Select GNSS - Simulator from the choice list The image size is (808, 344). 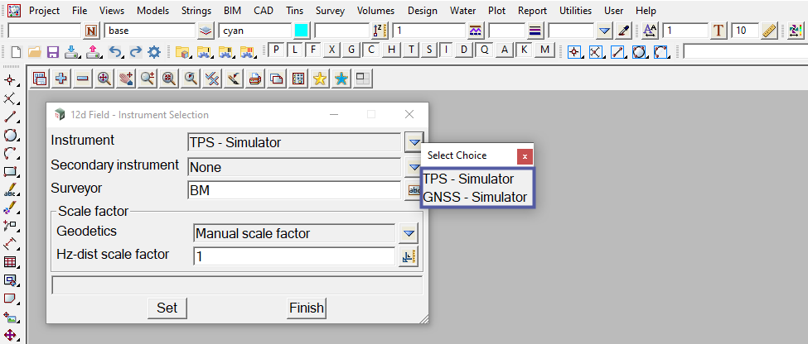pyautogui.click(x=475, y=197)
